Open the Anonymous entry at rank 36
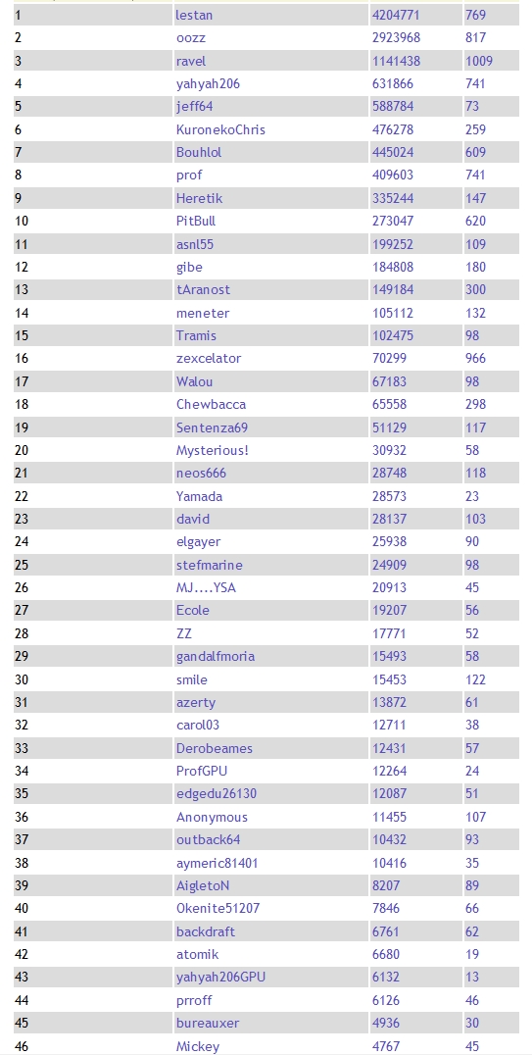The image size is (532, 1055). 212,817
